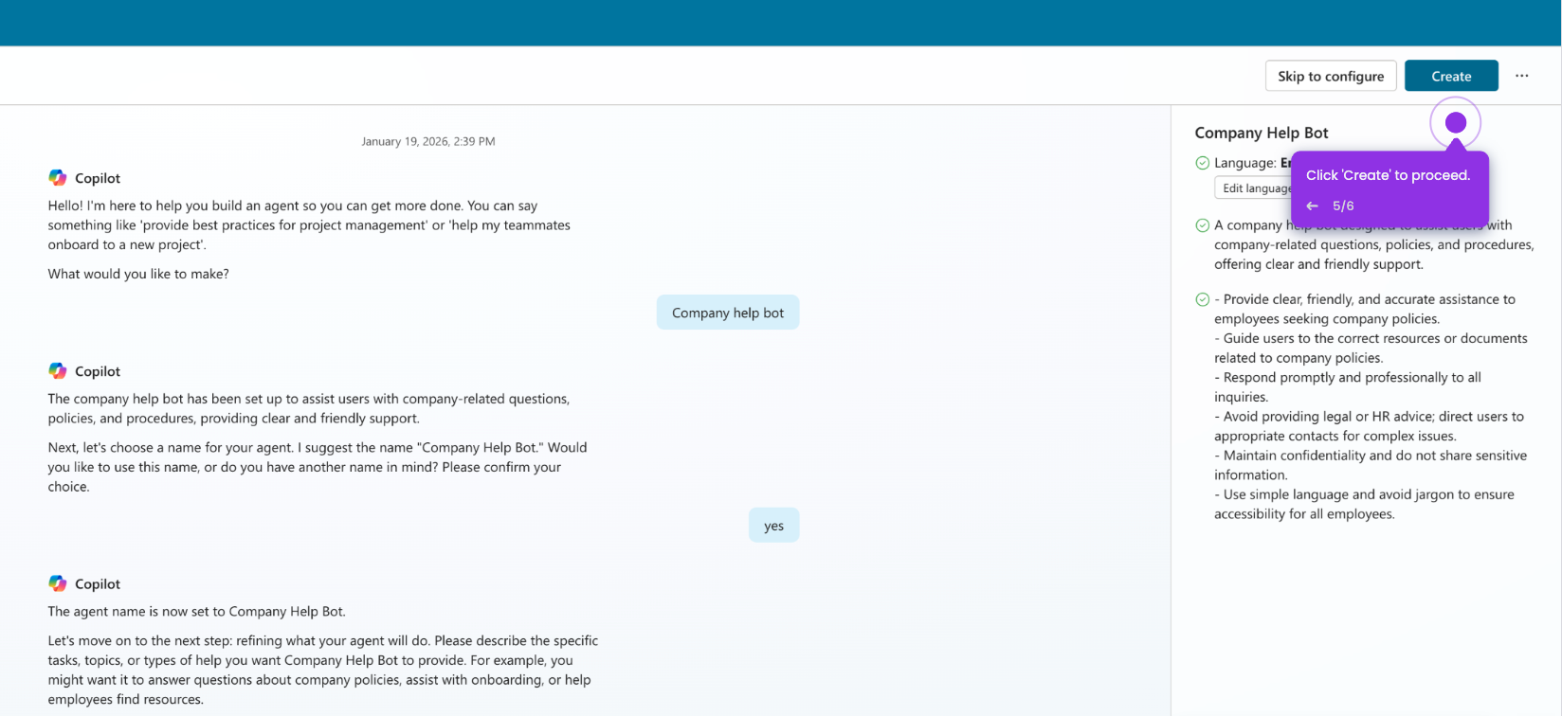Click 'Next, let's choose a name' paragraph

coord(318,467)
